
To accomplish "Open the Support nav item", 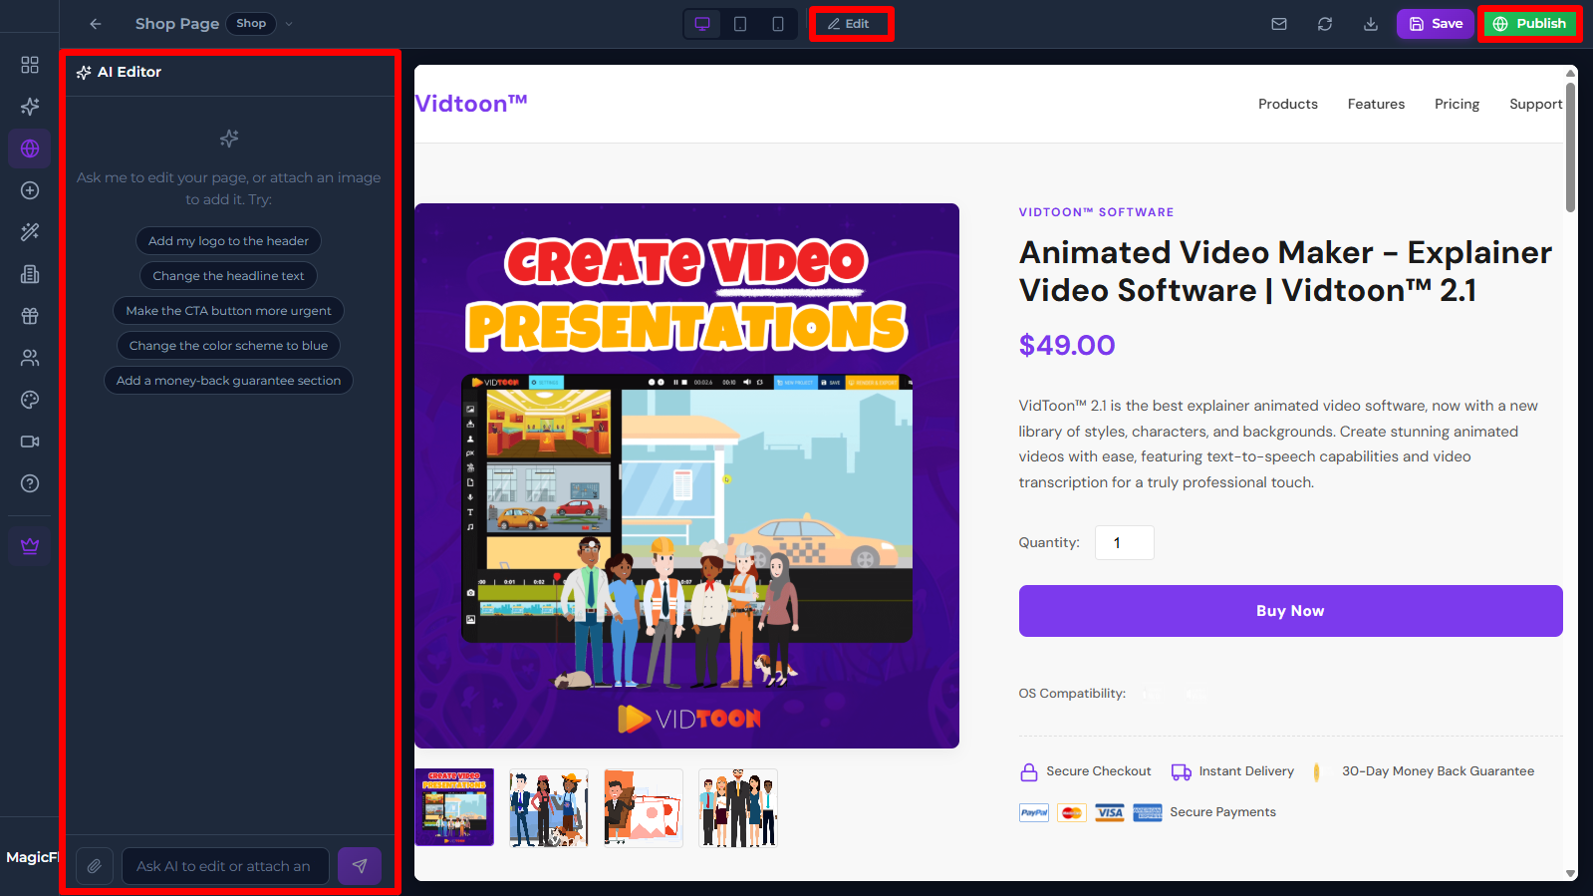I will (x=1536, y=104).
